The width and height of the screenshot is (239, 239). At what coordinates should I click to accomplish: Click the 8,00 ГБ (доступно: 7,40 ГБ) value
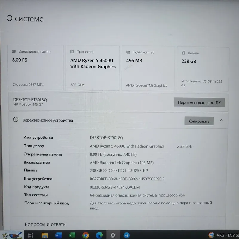[x=113, y=154]
